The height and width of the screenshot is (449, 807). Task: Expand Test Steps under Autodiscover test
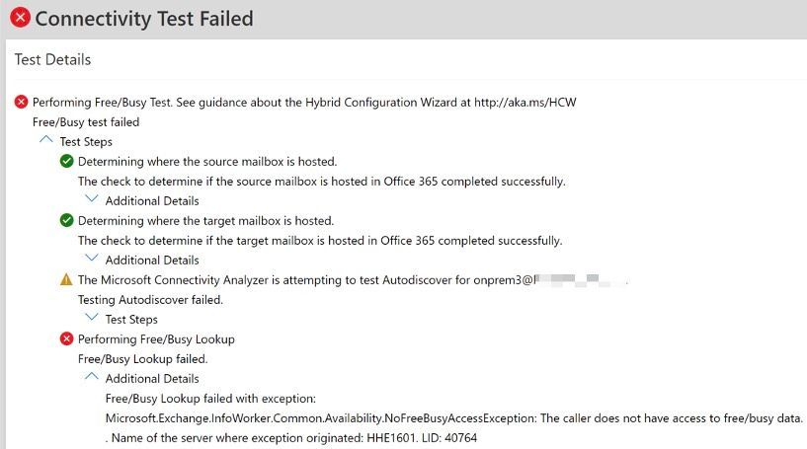pos(92,319)
